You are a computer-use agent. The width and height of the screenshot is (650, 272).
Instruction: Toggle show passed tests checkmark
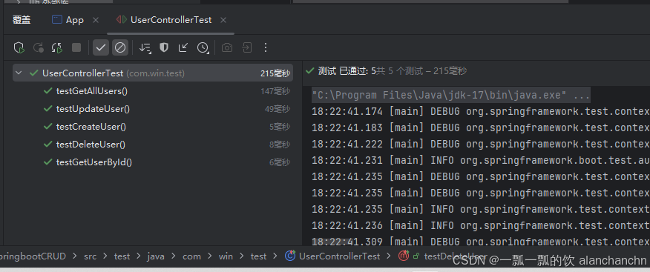[101, 47]
